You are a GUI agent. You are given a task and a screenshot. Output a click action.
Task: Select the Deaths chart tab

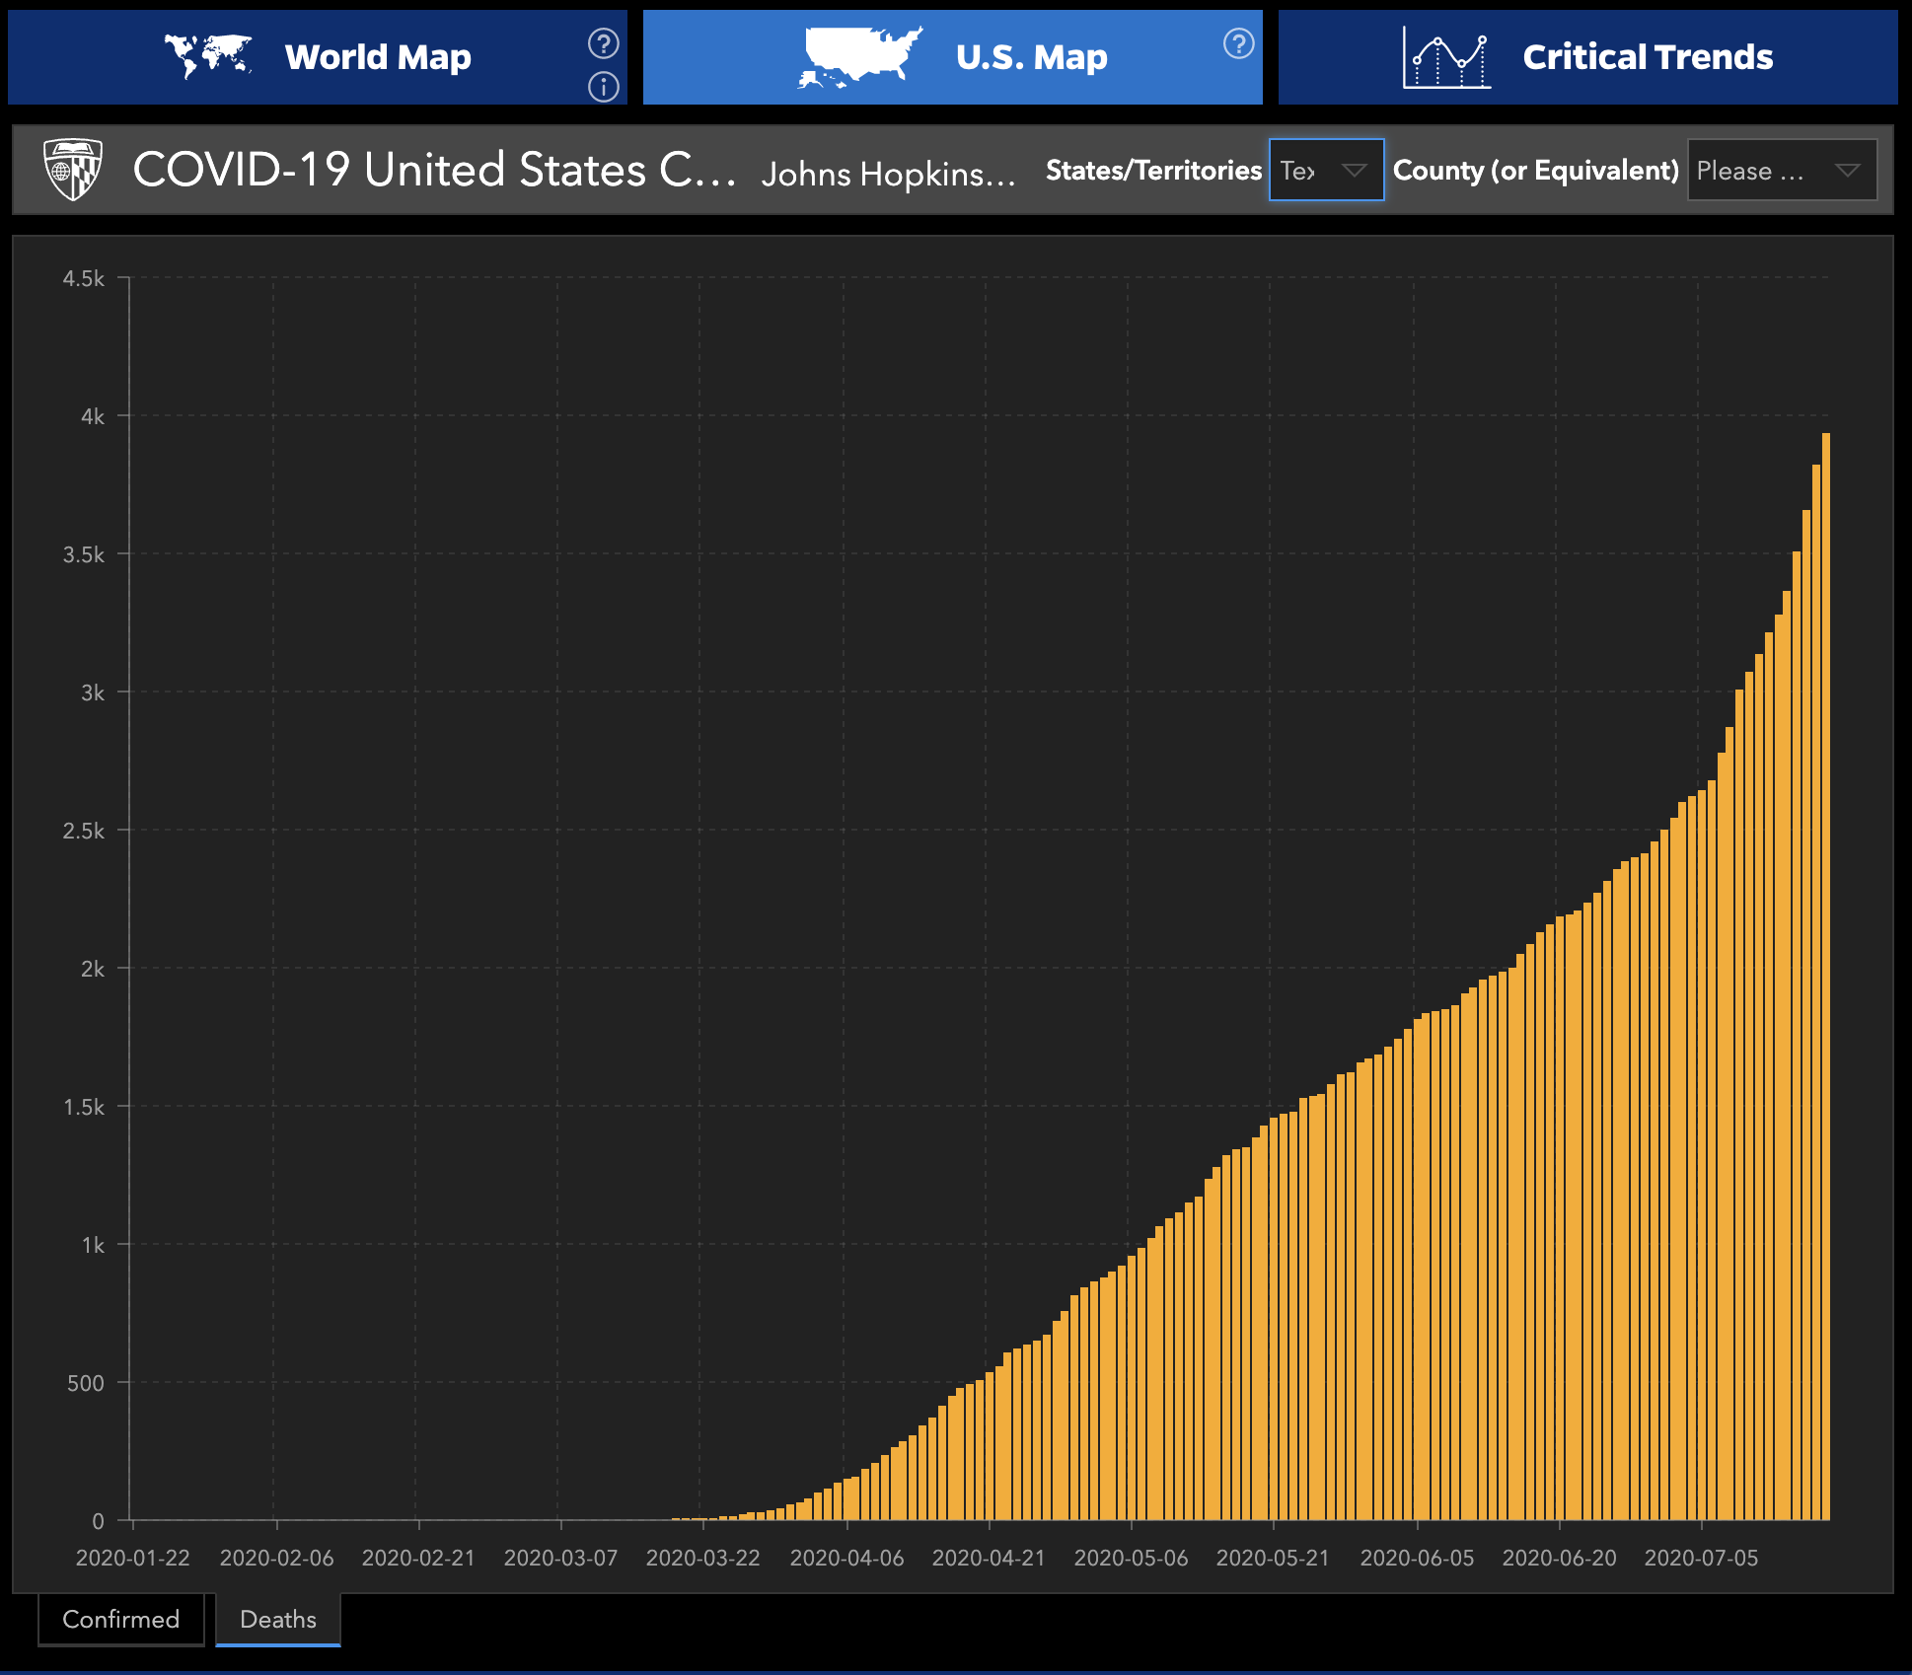tap(278, 1620)
